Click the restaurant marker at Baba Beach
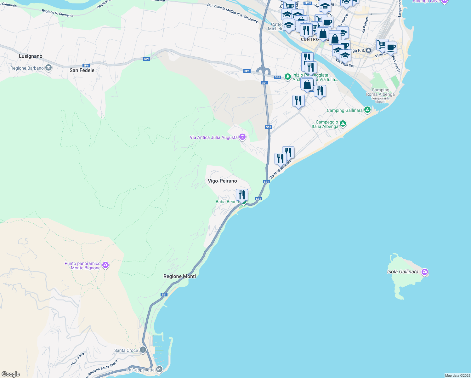The image size is (471, 378). pos(242,195)
